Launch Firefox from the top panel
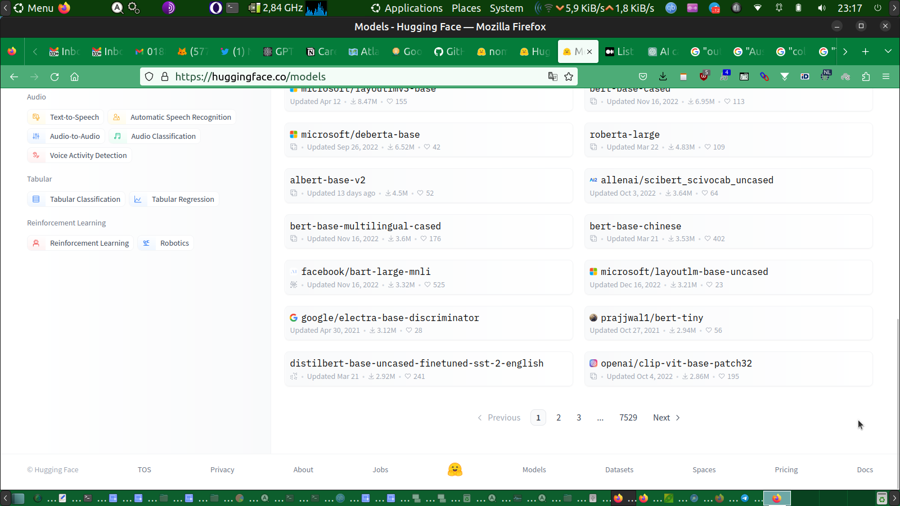This screenshot has width=900, height=506. click(65, 8)
